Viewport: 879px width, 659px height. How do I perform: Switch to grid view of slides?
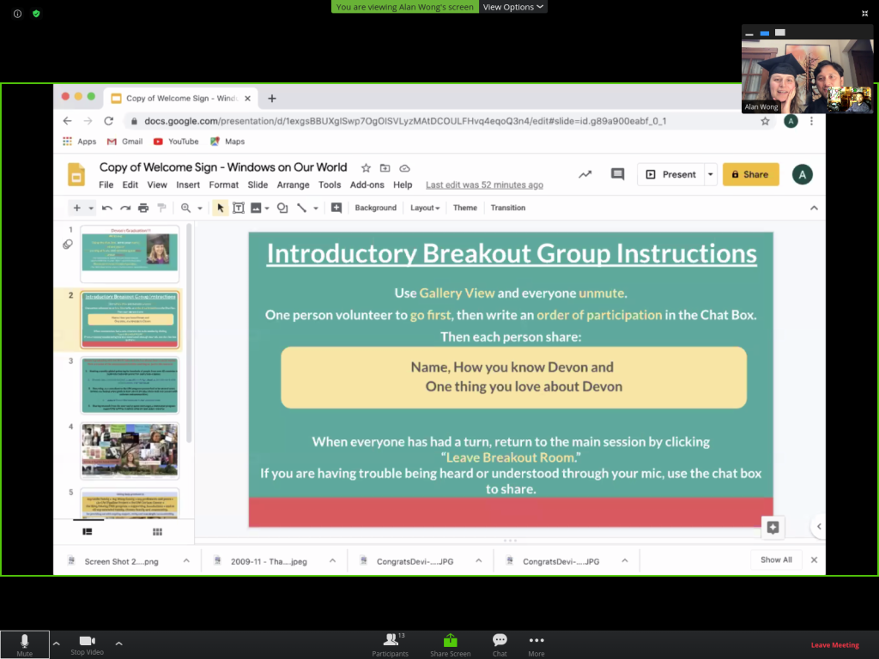pos(157,532)
